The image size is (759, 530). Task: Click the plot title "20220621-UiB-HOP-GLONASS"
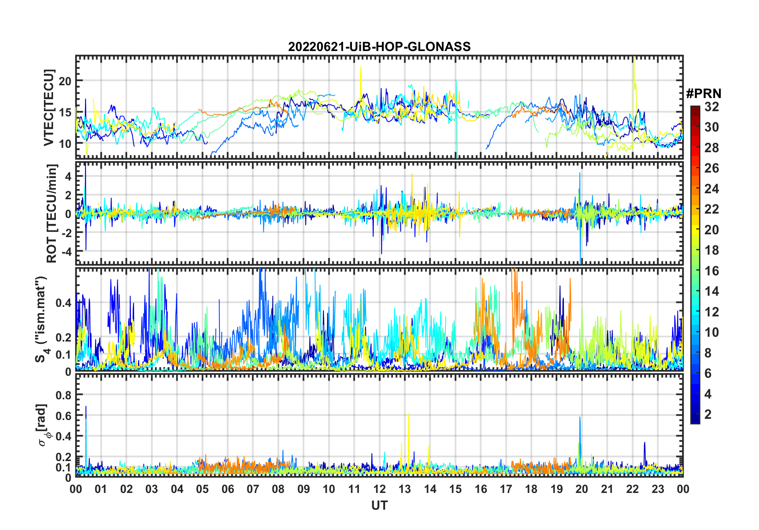point(379,47)
